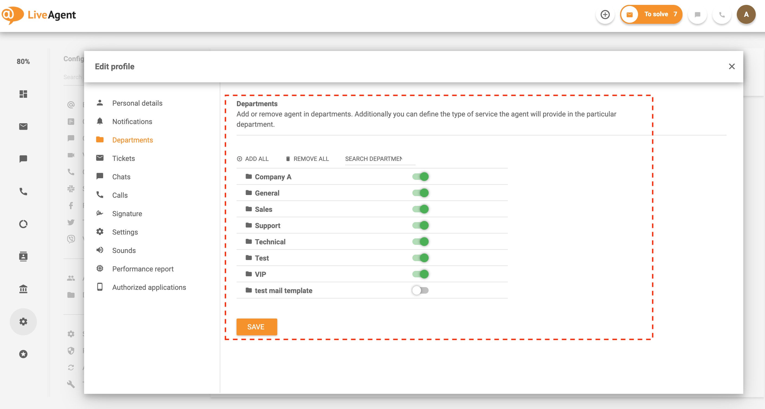Open the create new item plus icon
This screenshot has height=409, width=765.
[605, 14]
